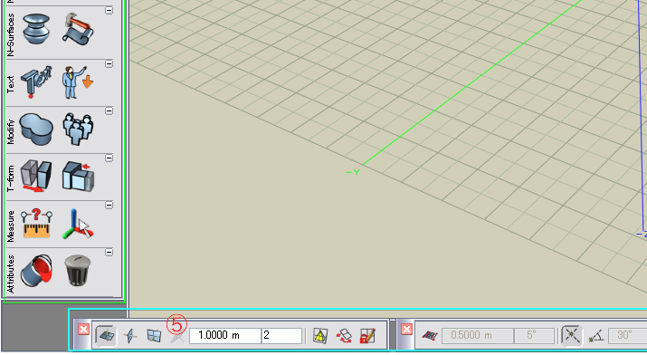Screen dimensions: 647x355
Task: Select the axis pick tool
Action: tap(78, 224)
